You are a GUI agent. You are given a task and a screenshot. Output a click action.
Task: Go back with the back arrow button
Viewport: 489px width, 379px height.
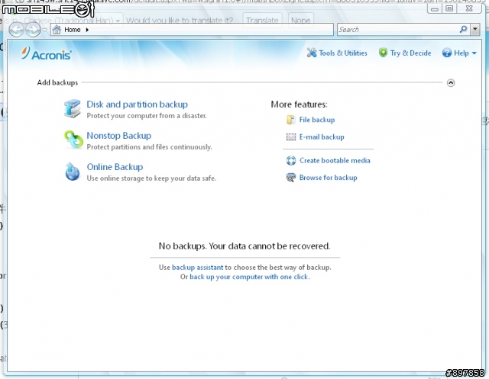(x=16, y=30)
